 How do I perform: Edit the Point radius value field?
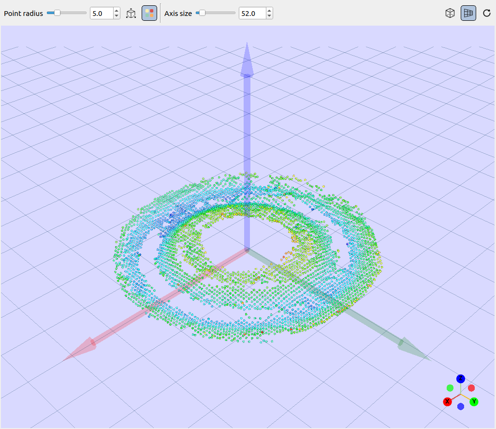(102, 13)
